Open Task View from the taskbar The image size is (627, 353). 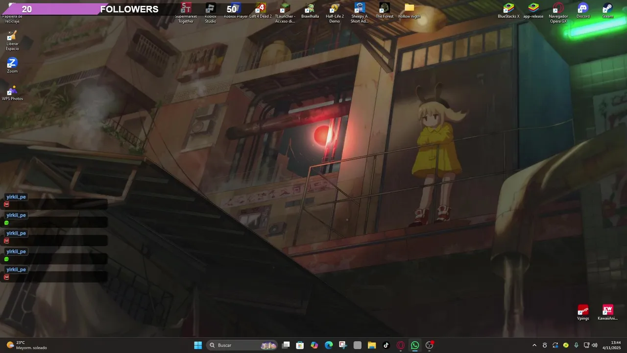(286, 345)
